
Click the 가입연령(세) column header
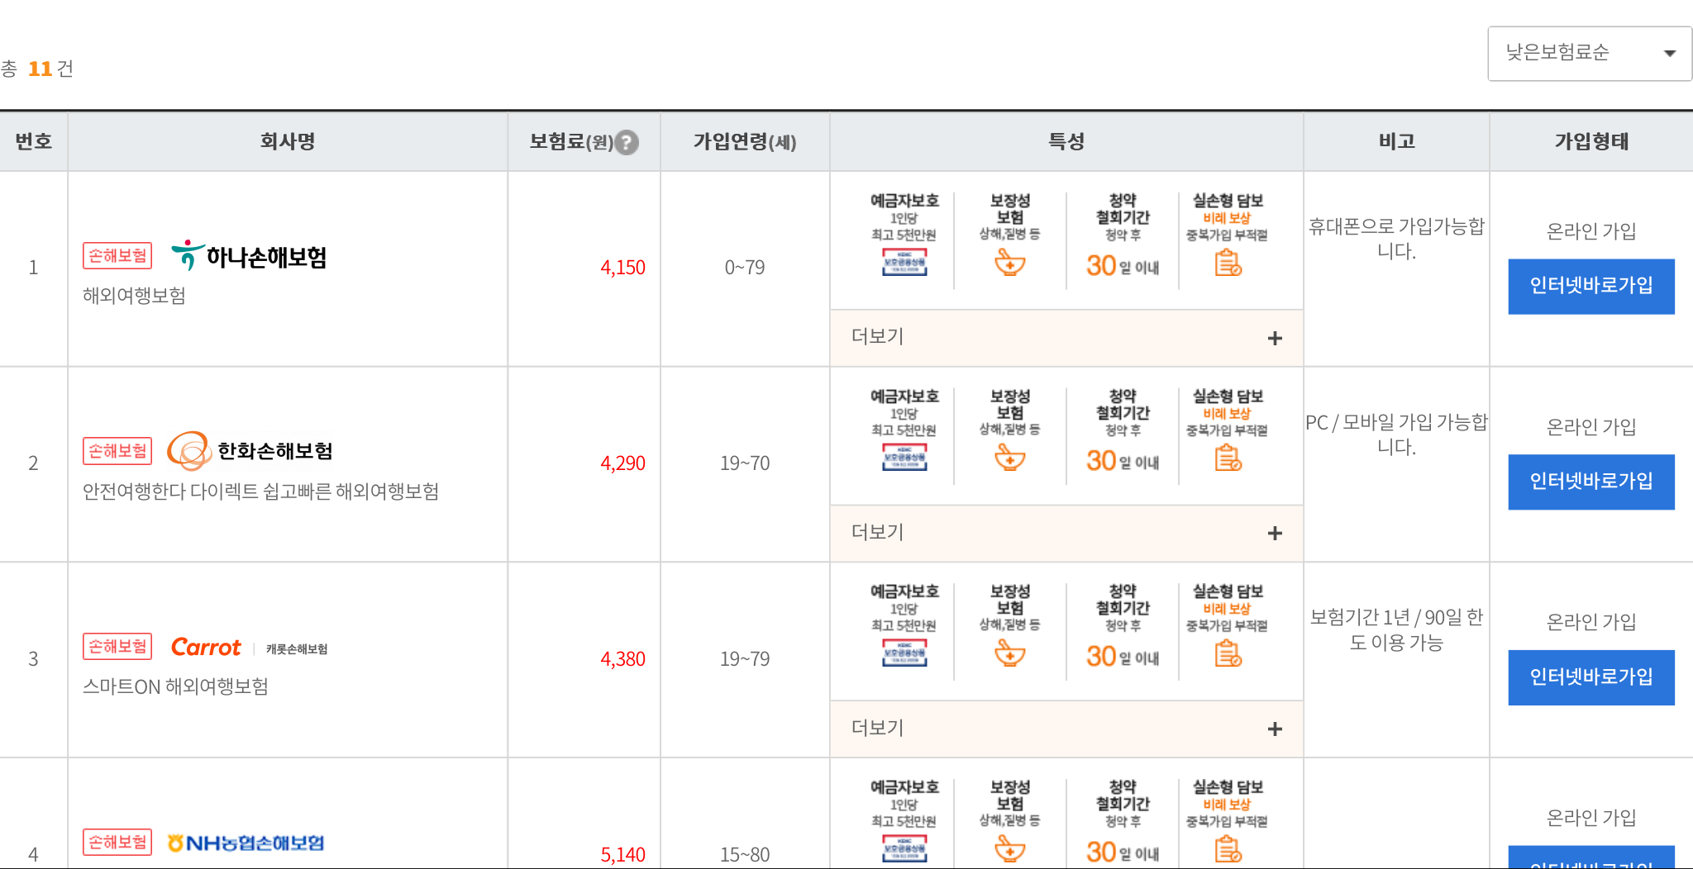click(745, 142)
